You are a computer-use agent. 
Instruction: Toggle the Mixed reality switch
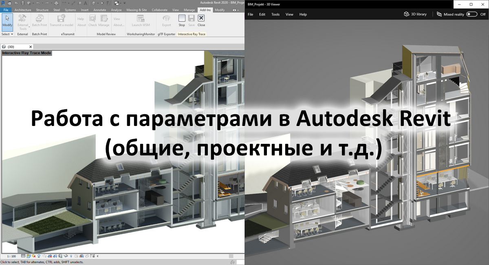472,14
